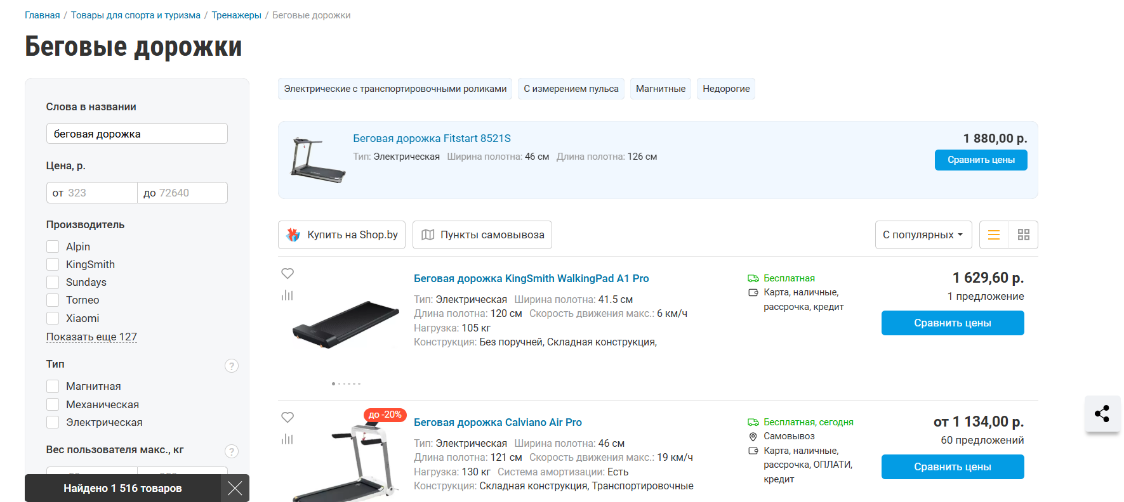1124x502 pixels.
Task: Switch to grid view layout
Action: click(x=1023, y=235)
